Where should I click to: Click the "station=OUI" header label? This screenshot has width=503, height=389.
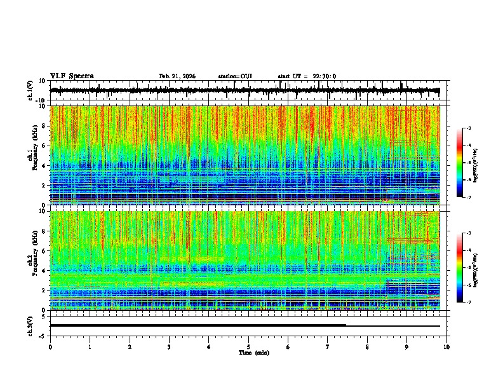(x=235, y=76)
